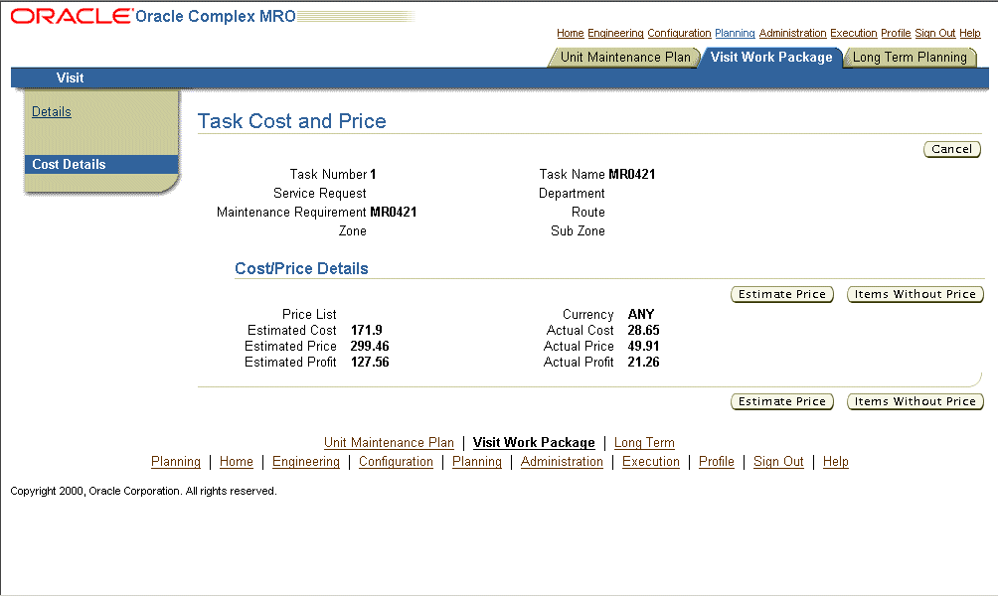Image resolution: width=998 pixels, height=596 pixels.
Task: Open footer Execution link
Action: point(650,462)
